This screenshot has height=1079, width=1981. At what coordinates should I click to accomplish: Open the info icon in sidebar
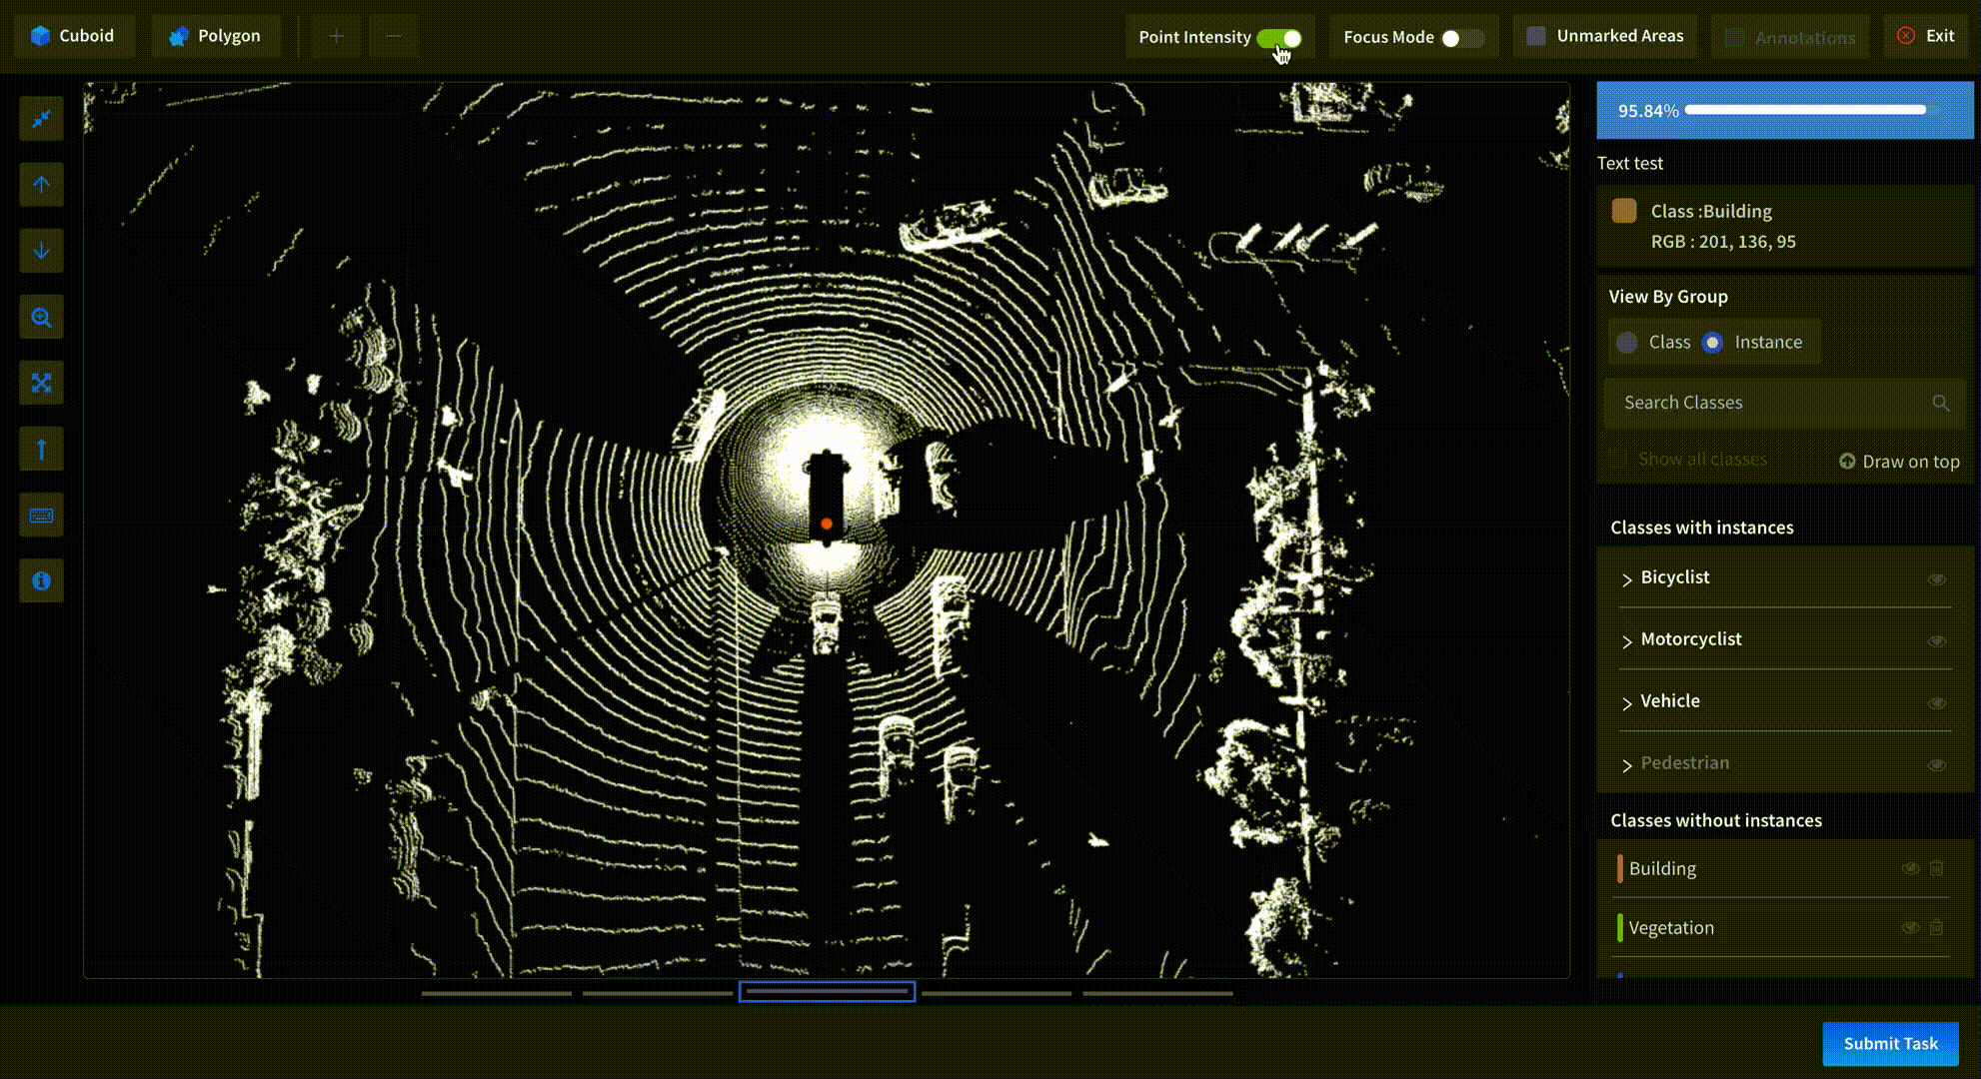click(41, 580)
